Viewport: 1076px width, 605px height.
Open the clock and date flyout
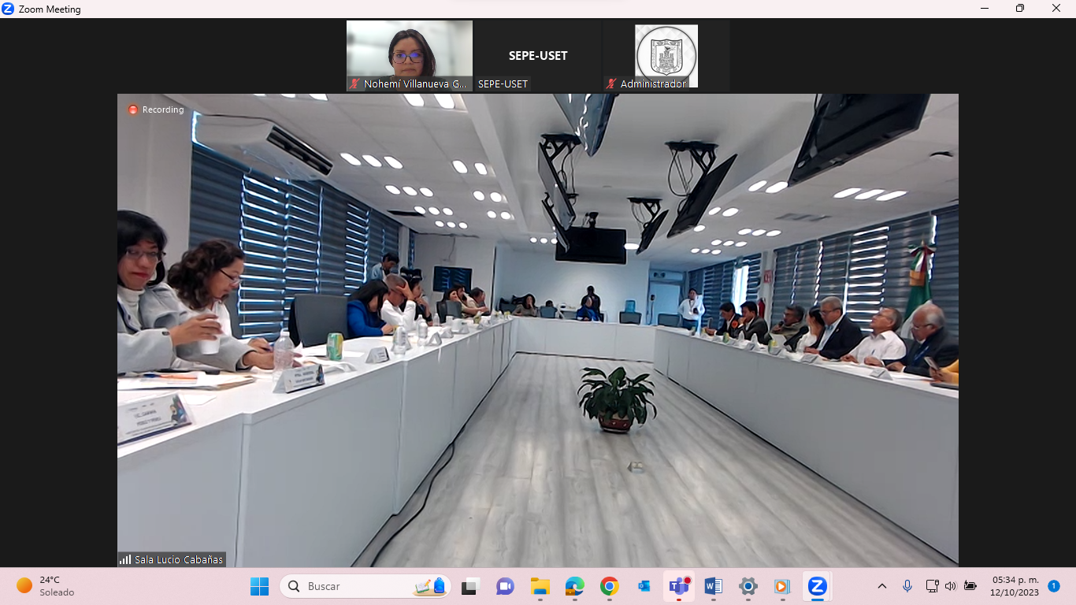pyautogui.click(x=1015, y=586)
